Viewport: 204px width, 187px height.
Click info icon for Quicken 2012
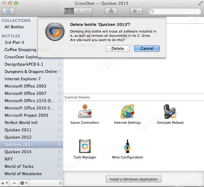59,137
